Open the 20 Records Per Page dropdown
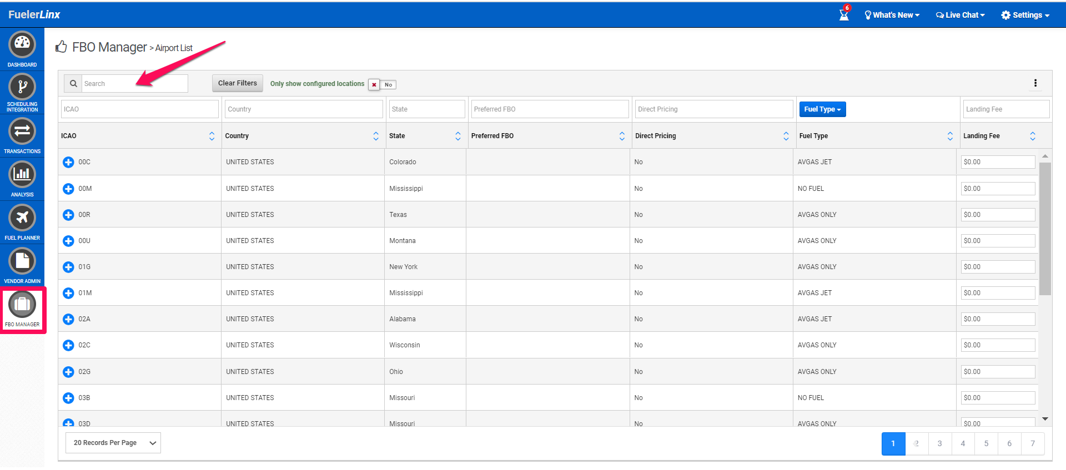Screen dimensions: 1066x470 [x=113, y=443]
